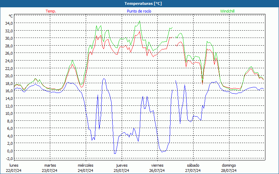The width and height of the screenshot is (279, 174).
Task: Click the martes day label
Action: 50,165
